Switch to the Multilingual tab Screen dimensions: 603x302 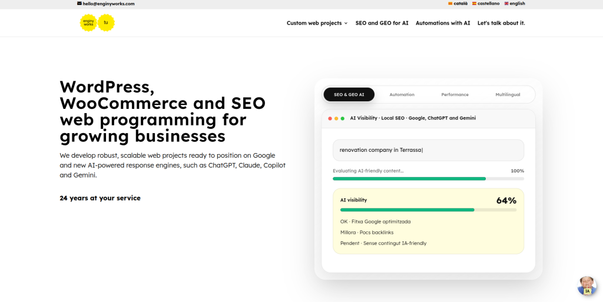508,95
